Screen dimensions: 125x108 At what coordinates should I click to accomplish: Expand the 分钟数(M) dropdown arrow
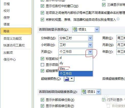(90, 38)
